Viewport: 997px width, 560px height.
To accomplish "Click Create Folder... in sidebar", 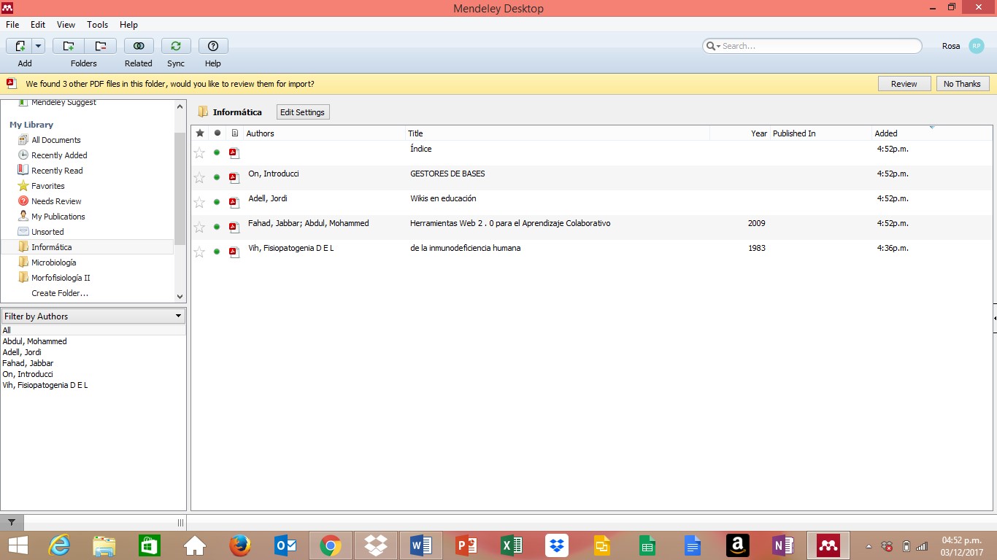I will (x=60, y=293).
